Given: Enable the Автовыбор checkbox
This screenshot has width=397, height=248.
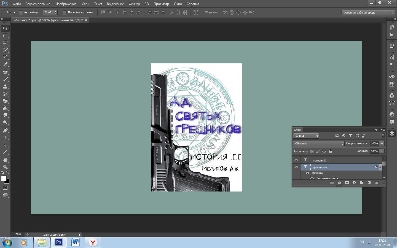Looking at the screenshot, I should pyautogui.click(x=21, y=12).
